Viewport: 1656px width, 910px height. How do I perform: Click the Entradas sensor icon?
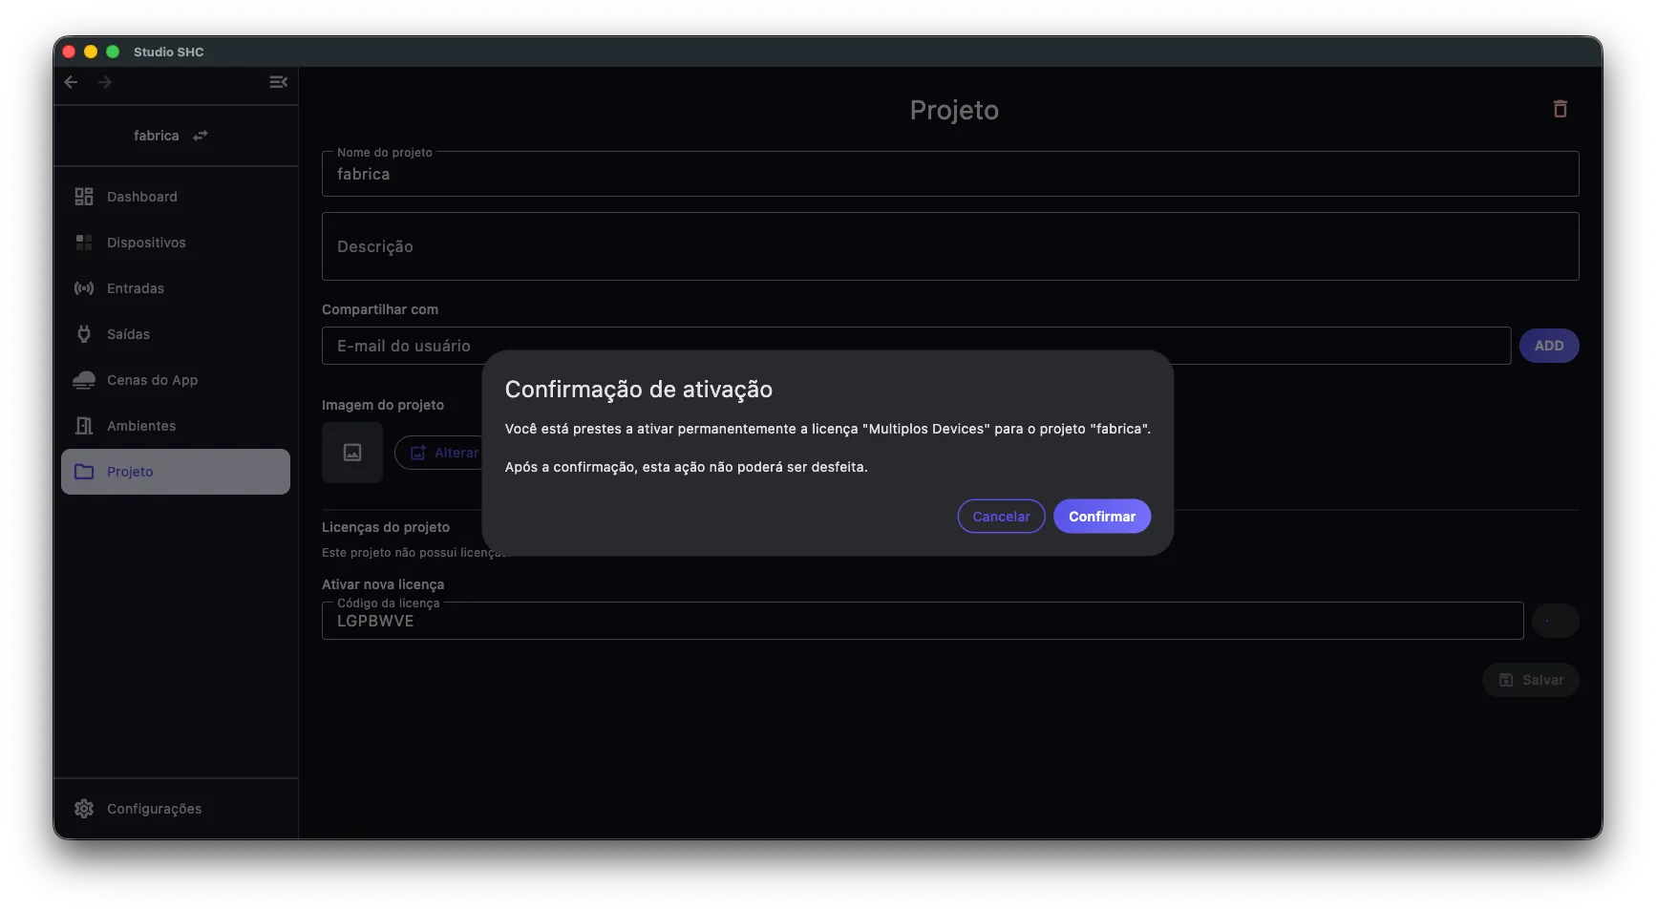84,288
